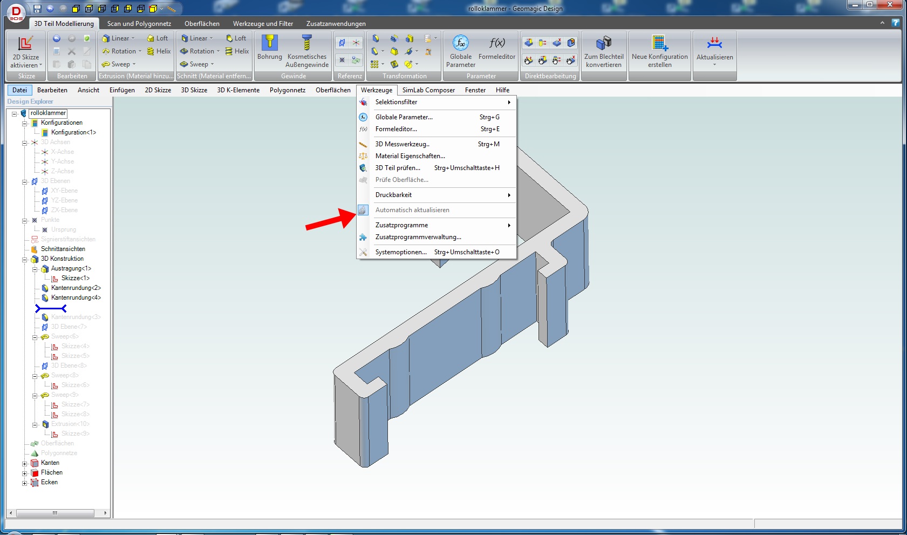This screenshot has width=907, height=535.
Task: Collapse the 3D Konstruktion tree node
Action: [x=24, y=260]
